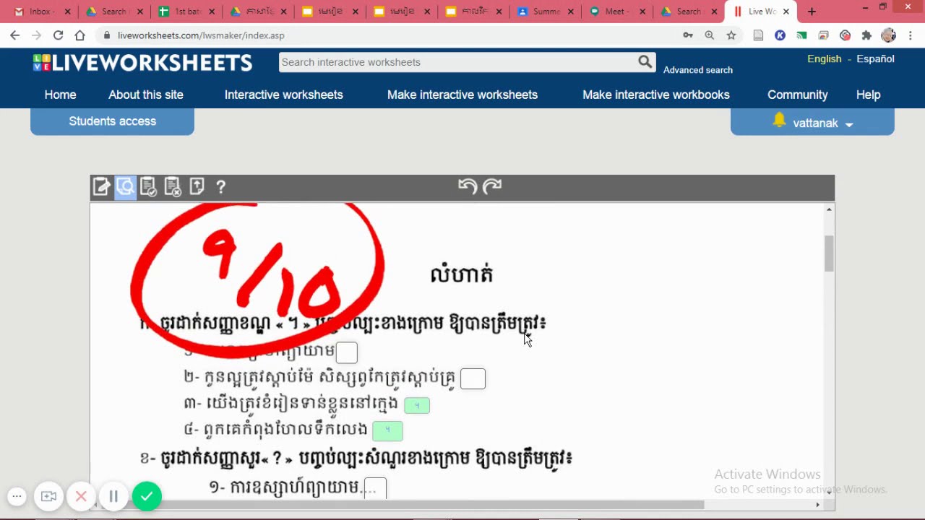Click the browser address bar URL
This screenshot has width=925, height=520.
(201, 35)
